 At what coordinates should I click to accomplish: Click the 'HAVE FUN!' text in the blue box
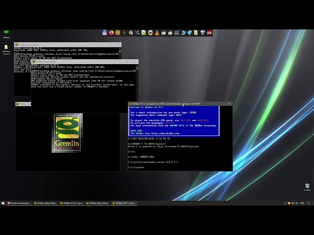pos(136,131)
